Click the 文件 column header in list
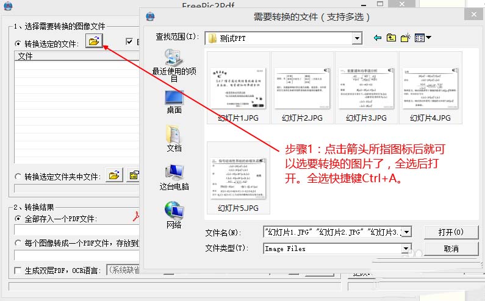The image size is (485, 301). point(77,56)
